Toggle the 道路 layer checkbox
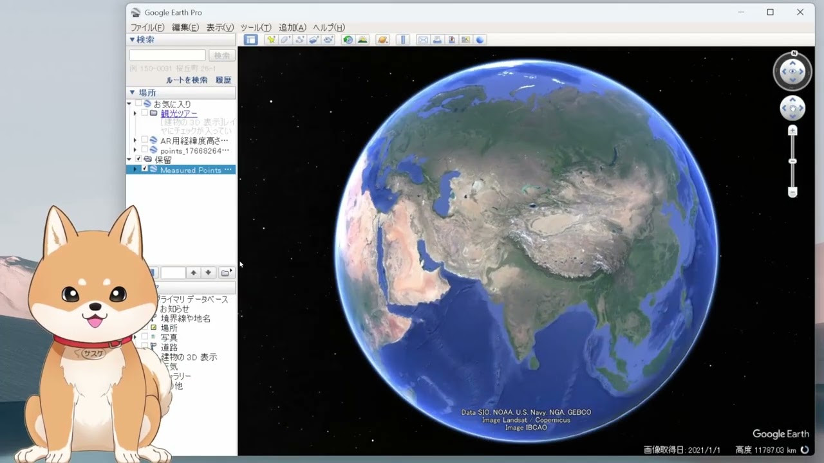 [145, 347]
